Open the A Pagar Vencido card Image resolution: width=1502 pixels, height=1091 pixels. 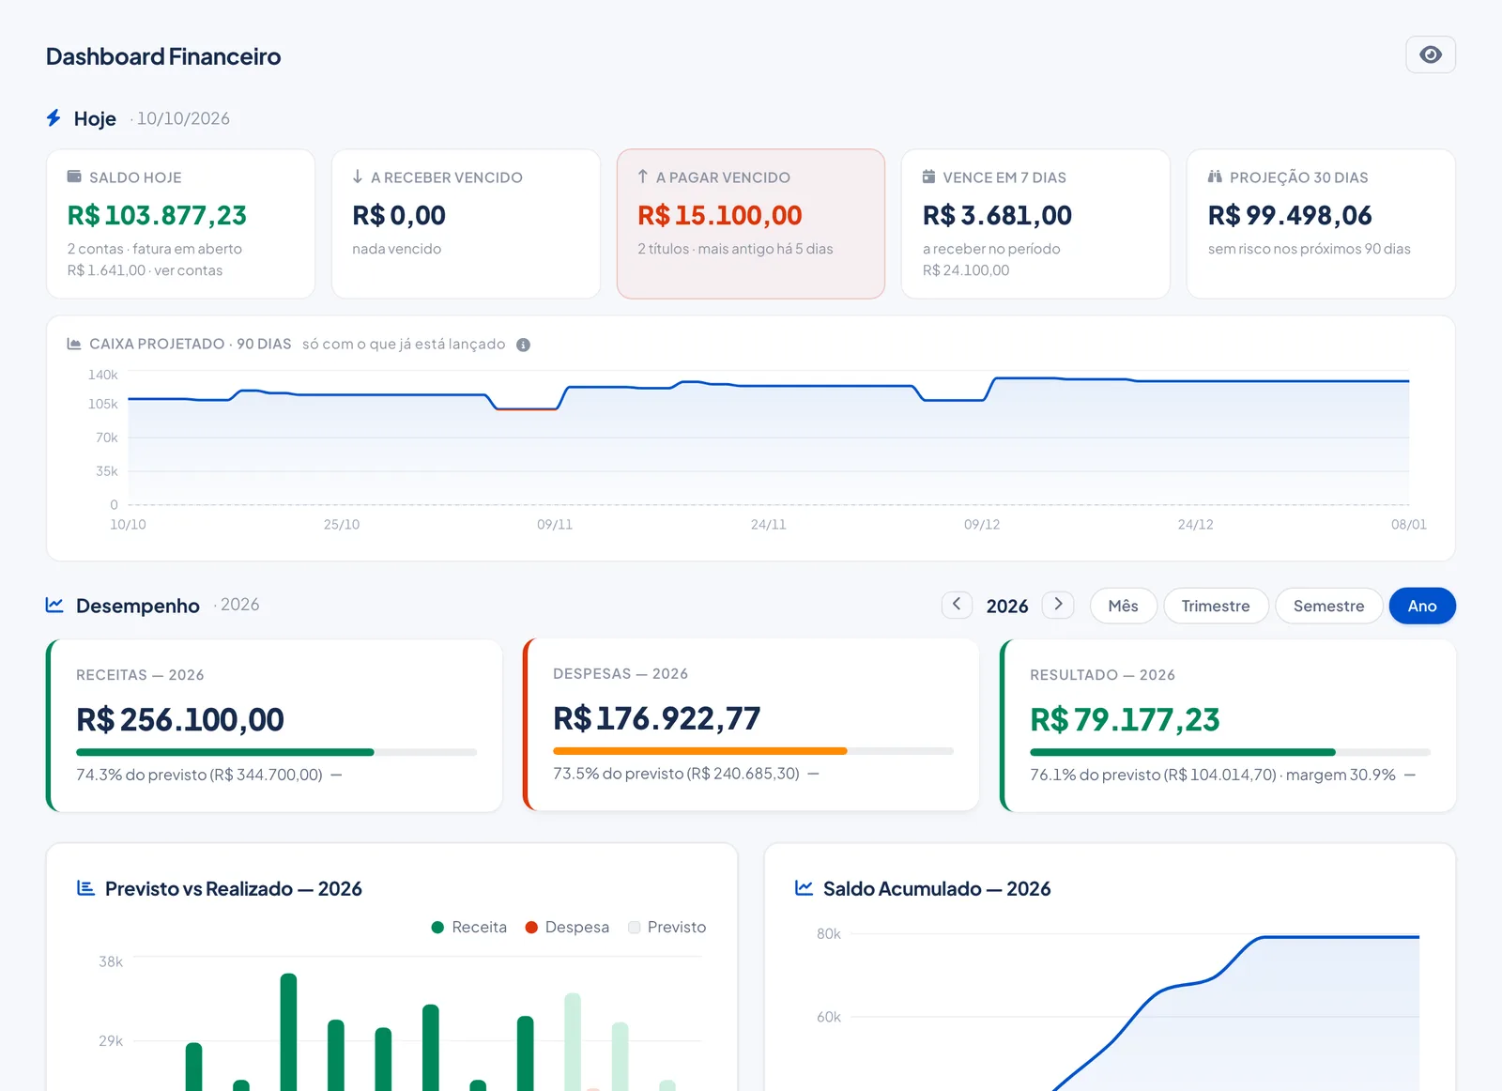(751, 223)
